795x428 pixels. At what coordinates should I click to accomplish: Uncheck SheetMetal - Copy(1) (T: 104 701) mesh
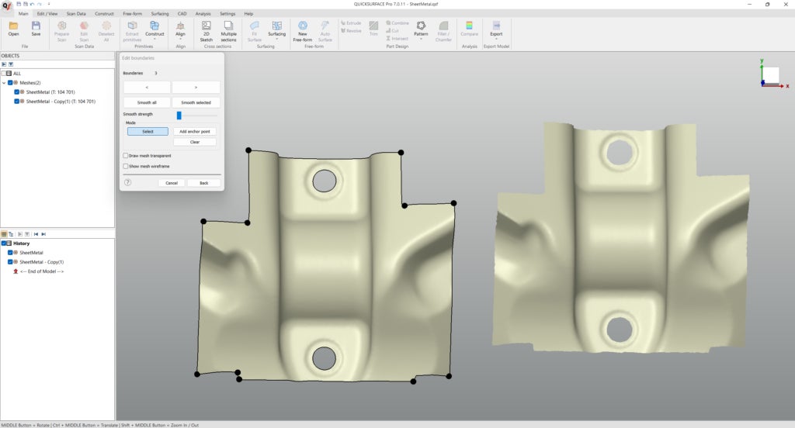[17, 102]
